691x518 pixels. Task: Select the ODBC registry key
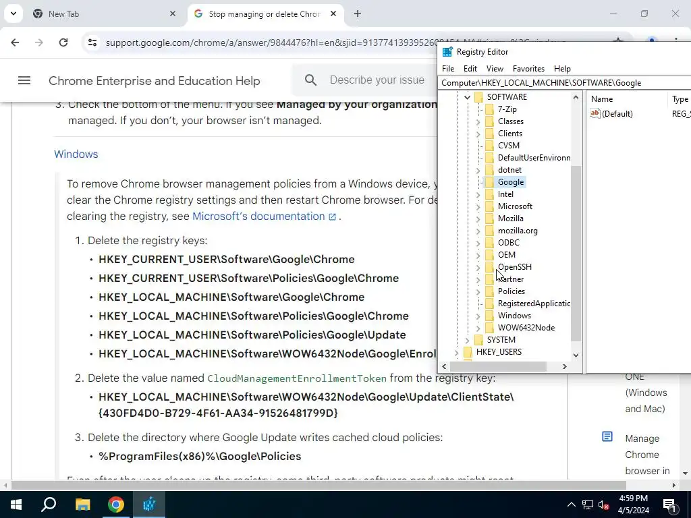(509, 243)
